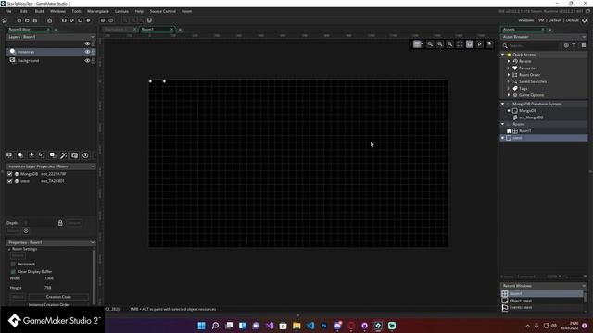Run the game with the play icon
Viewport: 593px width, 333px height.
click(72, 20)
